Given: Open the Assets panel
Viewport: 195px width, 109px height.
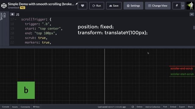Looking at the screenshot, I should pyautogui.click(x=15, y=107).
